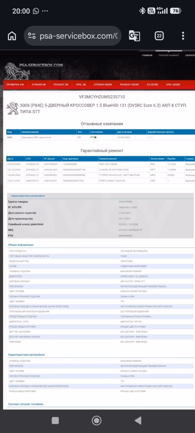The height and width of the screenshot is (433, 195).
Task: Select the PEUGEOT SB tab
Action: [61, 84]
